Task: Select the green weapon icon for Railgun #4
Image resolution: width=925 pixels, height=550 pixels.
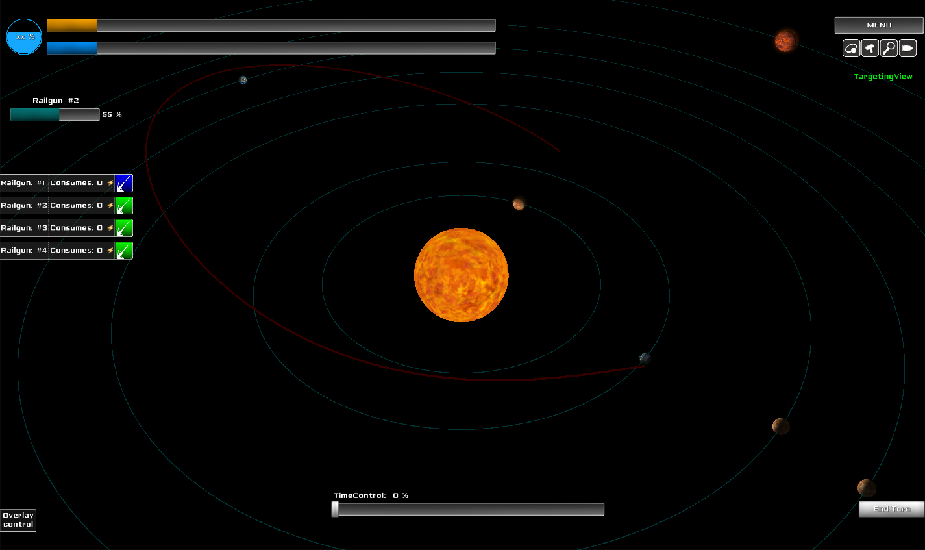Action: pos(125,251)
